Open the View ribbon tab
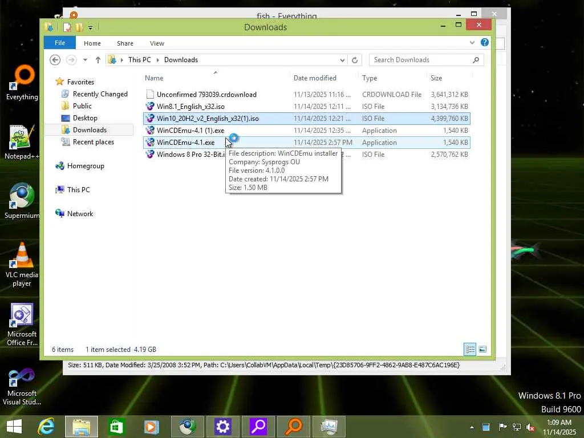Screen dimensions: 584x438 coord(157,43)
